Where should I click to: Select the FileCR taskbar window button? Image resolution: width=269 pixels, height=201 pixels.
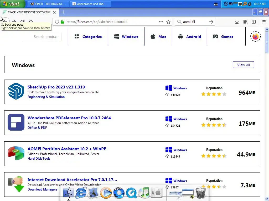point(48,4)
